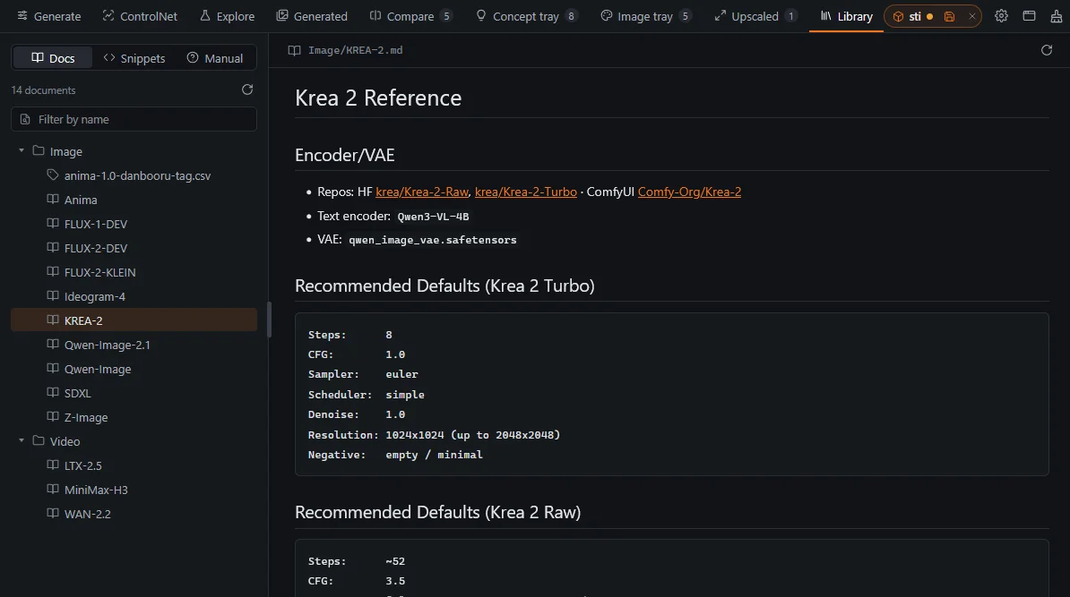Switch to the Snippets sub-tab
This screenshot has height=597, width=1070.
point(134,58)
